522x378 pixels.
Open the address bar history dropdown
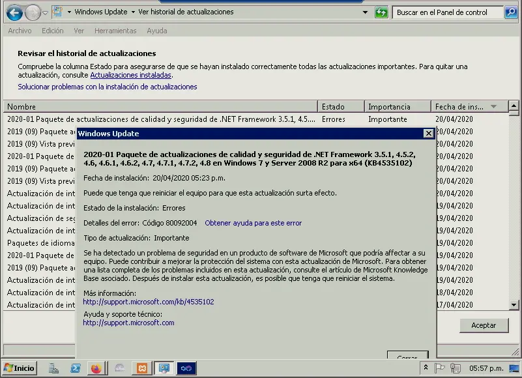[x=365, y=12]
